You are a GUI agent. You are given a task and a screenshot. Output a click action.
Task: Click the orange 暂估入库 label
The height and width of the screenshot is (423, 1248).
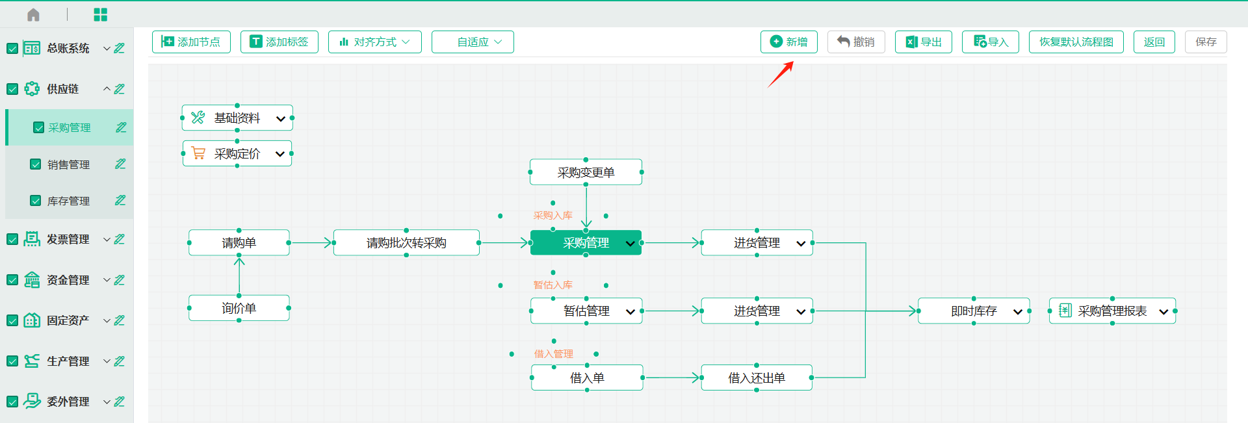[553, 285]
